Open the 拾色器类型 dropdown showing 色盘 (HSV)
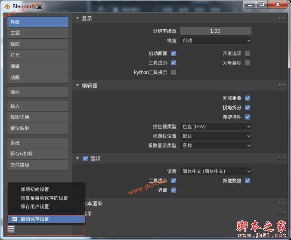The height and width of the screenshot is (240, 291). pos(216,126)
